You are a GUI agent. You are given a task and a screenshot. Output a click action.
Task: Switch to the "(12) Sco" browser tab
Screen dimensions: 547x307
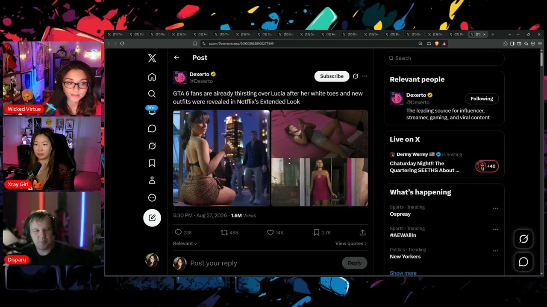tap(286, 35)
